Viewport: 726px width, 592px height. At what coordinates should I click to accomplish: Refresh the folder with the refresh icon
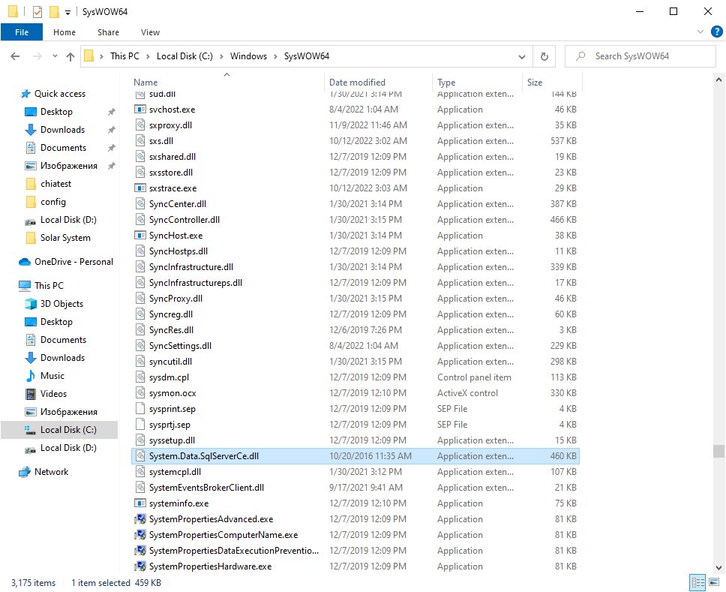(544, 56)
